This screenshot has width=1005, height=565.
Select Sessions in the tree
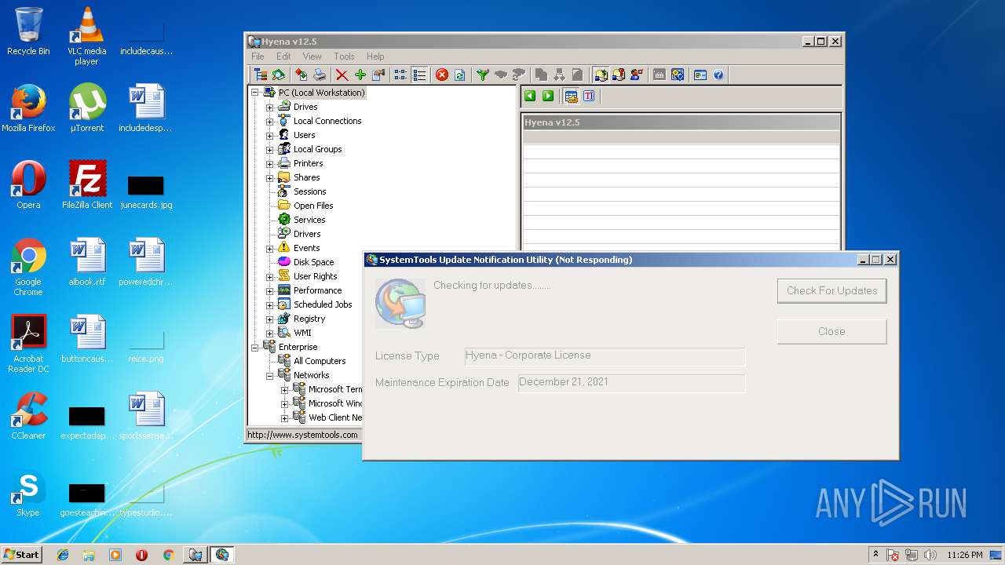[309, 191]
